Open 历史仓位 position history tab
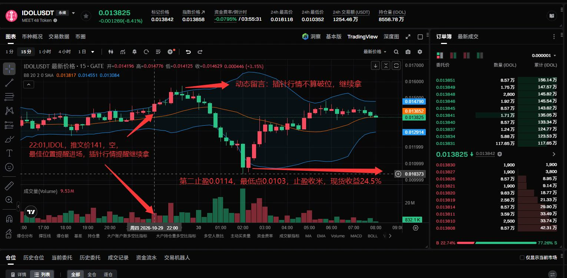567x278 pixels. [34, 258]
